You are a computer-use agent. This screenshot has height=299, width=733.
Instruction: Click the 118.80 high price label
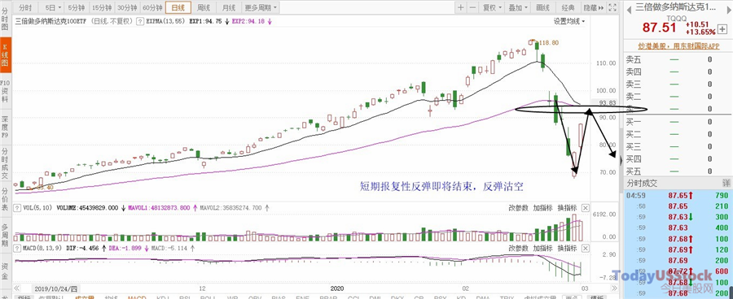click(549, 42)
